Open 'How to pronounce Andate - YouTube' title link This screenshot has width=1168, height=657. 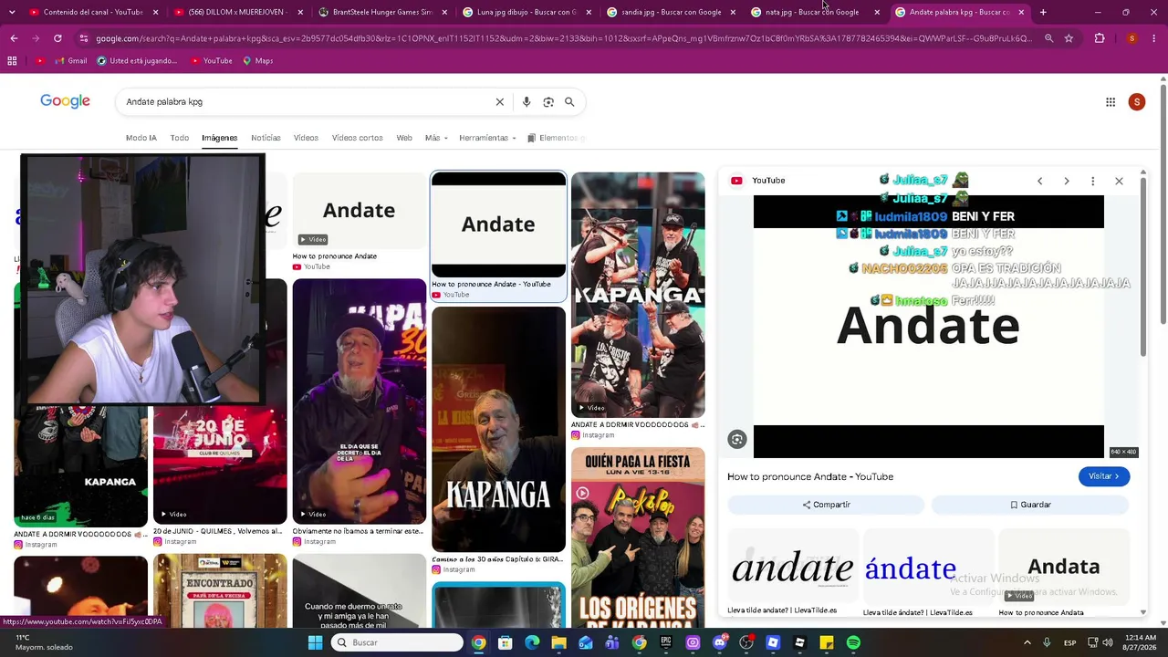click(810, 476)
